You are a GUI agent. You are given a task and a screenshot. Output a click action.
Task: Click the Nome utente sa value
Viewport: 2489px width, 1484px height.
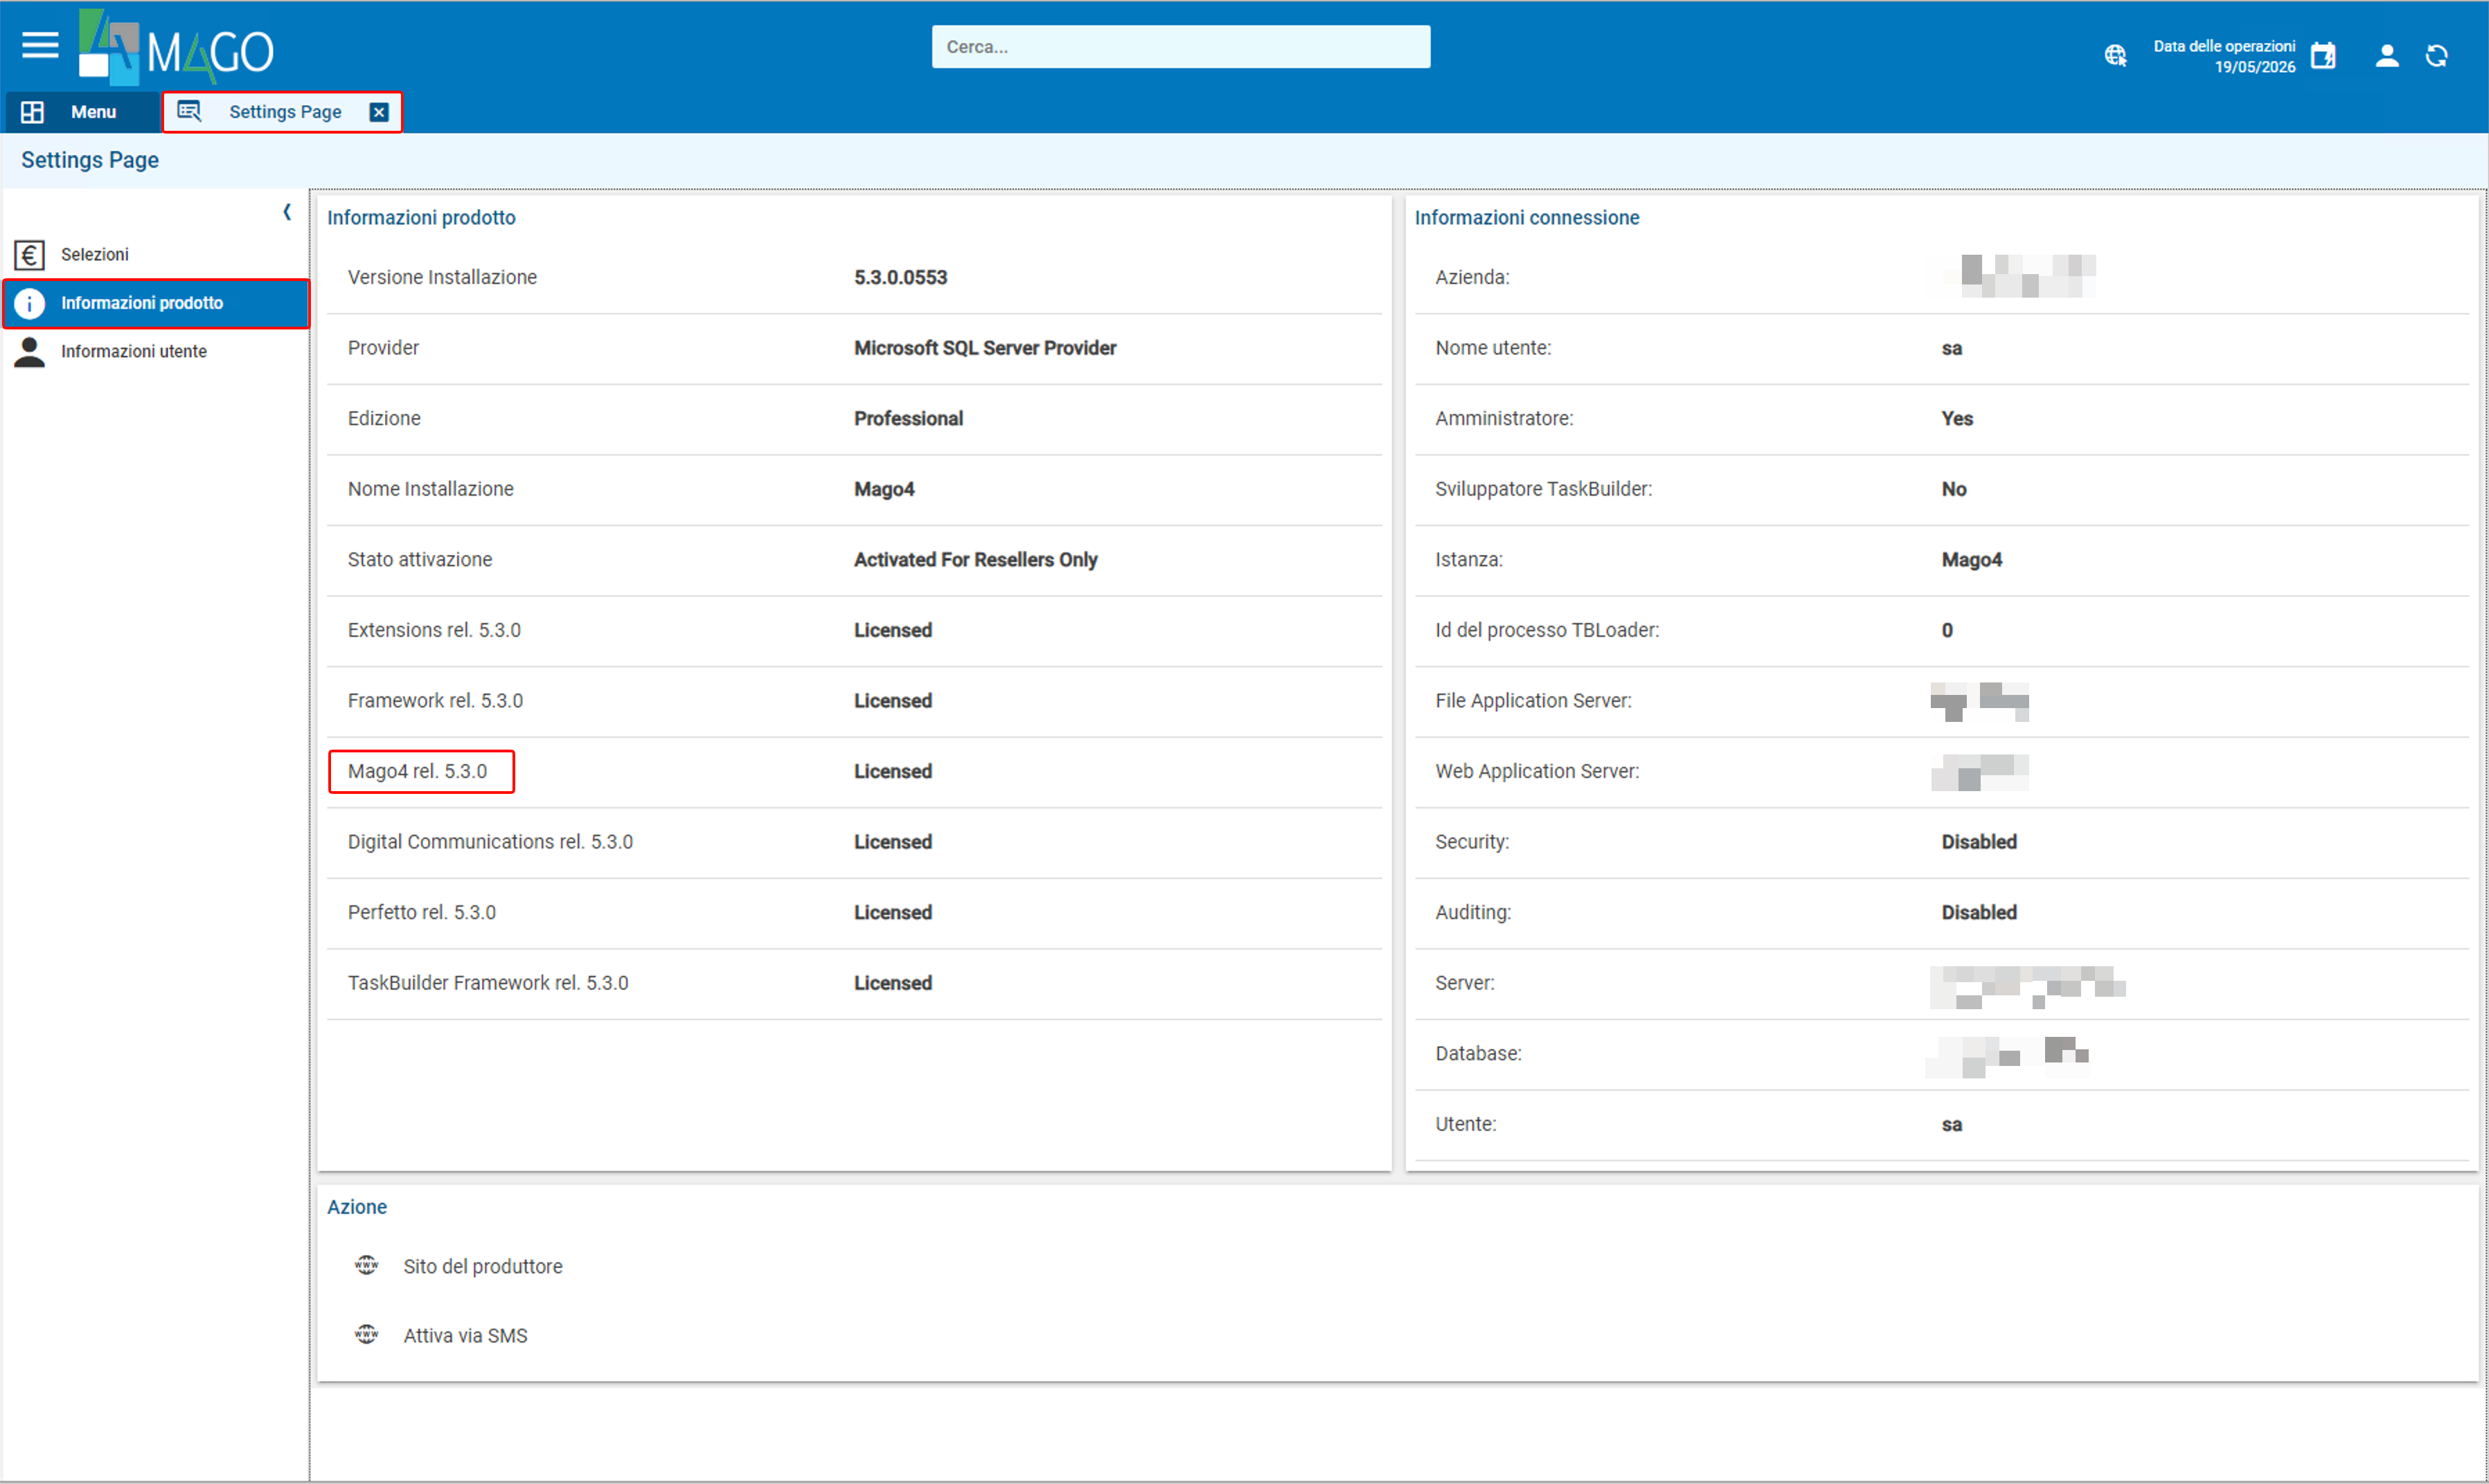(1952, 349)
